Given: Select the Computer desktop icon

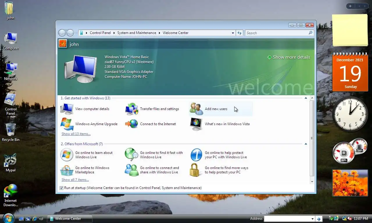Looking at the screenshot, I should 11,41.
